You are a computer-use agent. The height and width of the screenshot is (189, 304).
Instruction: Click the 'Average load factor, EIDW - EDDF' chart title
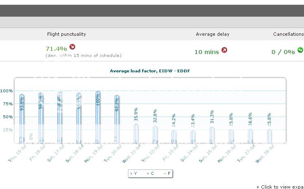[150, 71]
